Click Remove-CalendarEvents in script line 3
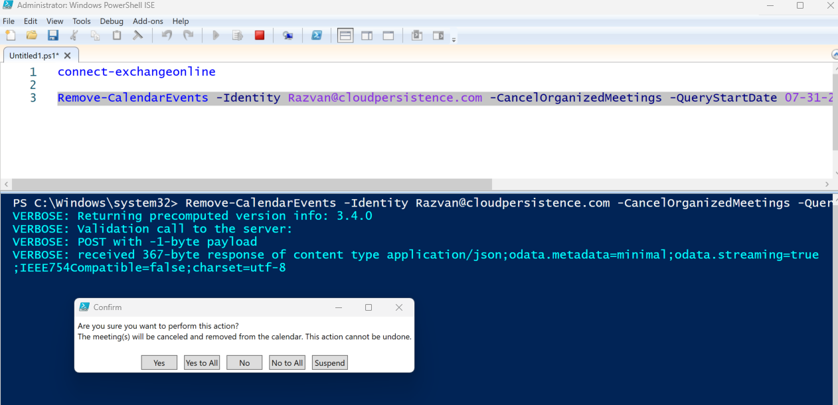Image resolution: width=838 pixels, height=405 pixels. point(133,98)
